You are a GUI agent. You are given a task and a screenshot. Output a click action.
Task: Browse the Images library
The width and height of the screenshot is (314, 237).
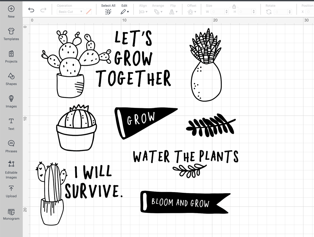tap(11, 101)
